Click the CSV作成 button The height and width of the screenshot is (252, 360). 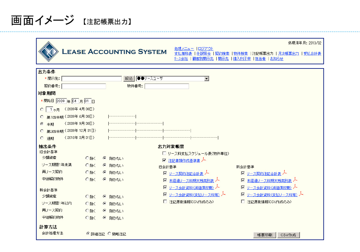pos(288,235)
